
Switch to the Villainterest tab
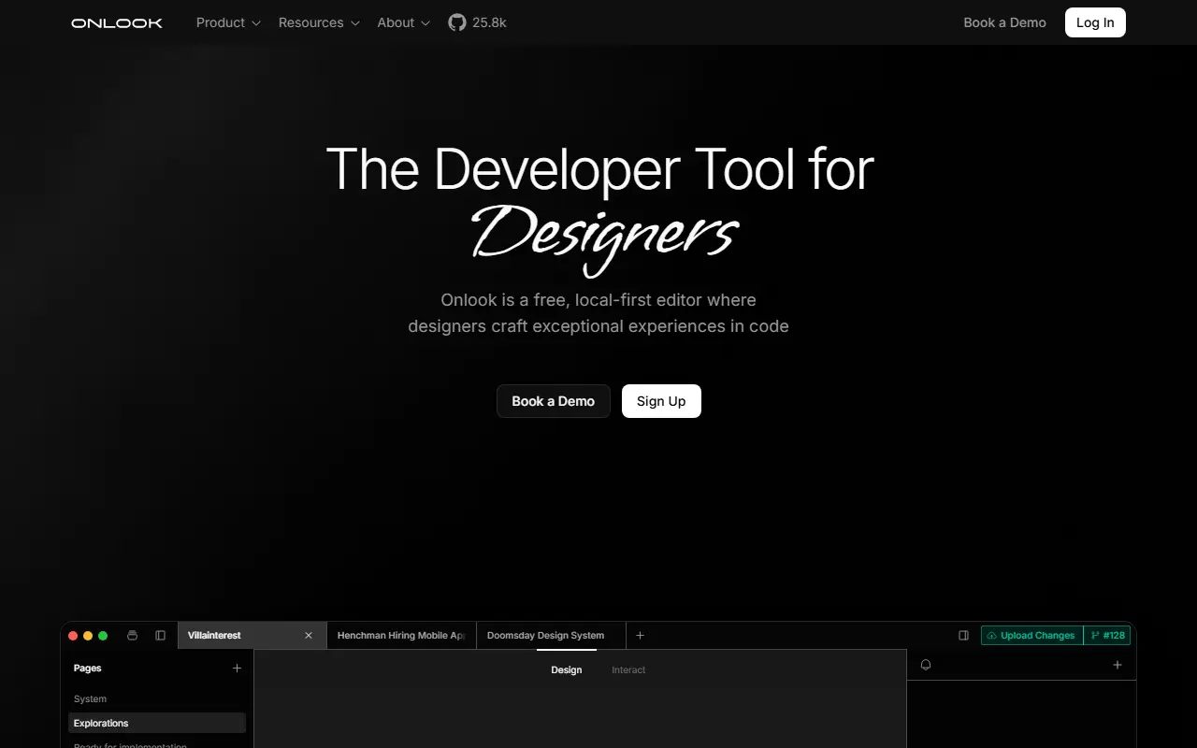[252, 636]
